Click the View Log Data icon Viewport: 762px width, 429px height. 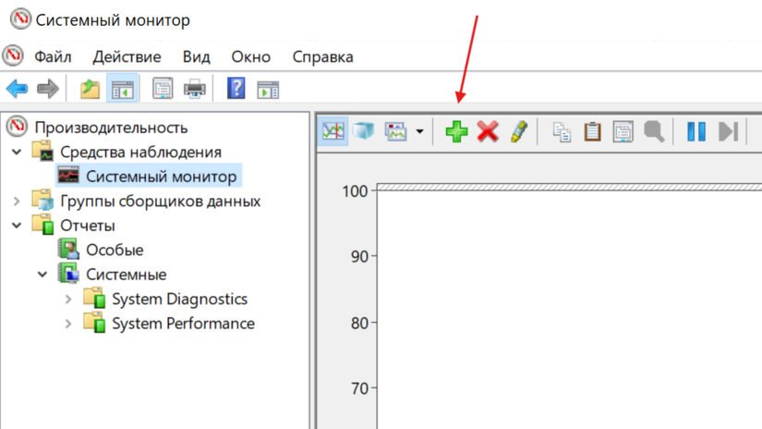[364, 132]
